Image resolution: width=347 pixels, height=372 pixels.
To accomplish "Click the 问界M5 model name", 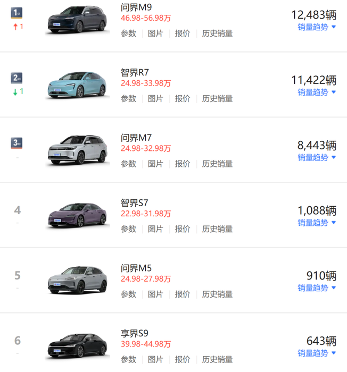I will click(136, 268).
